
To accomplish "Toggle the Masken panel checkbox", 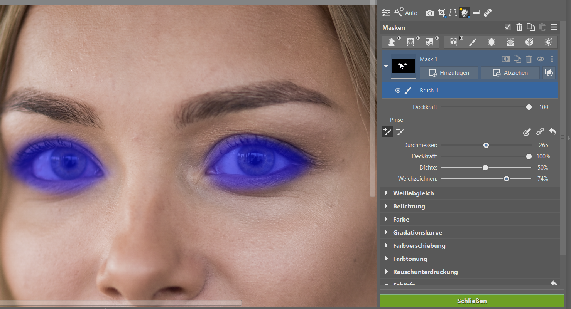I will click(x=508, y=27).
